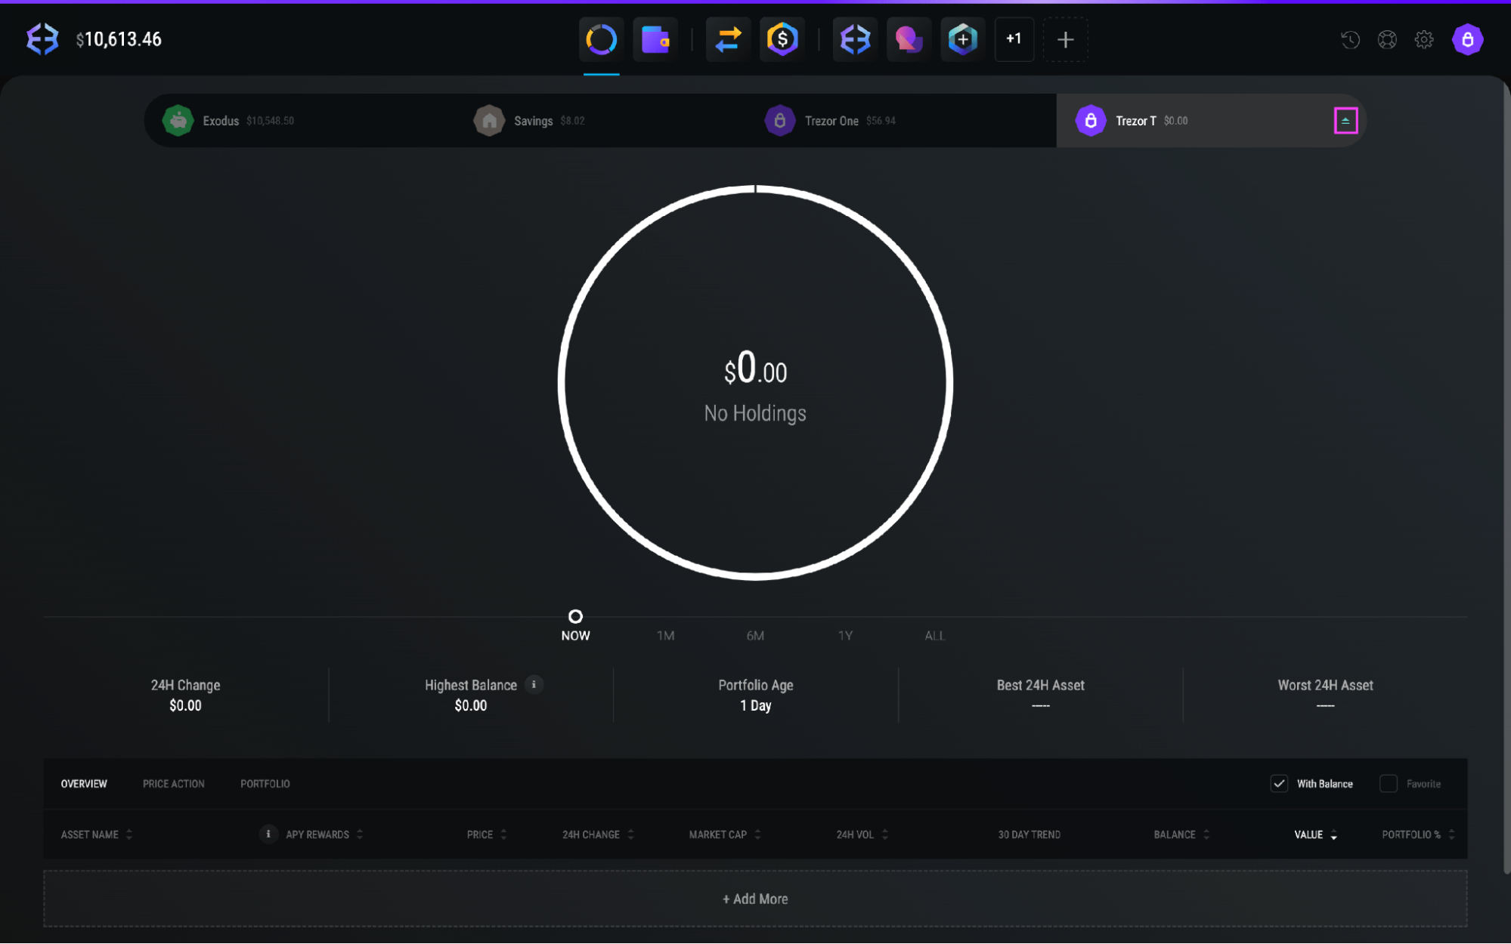Open the settings gear icon
This screenshot has height=944, width=1511.
(1424, 40)
